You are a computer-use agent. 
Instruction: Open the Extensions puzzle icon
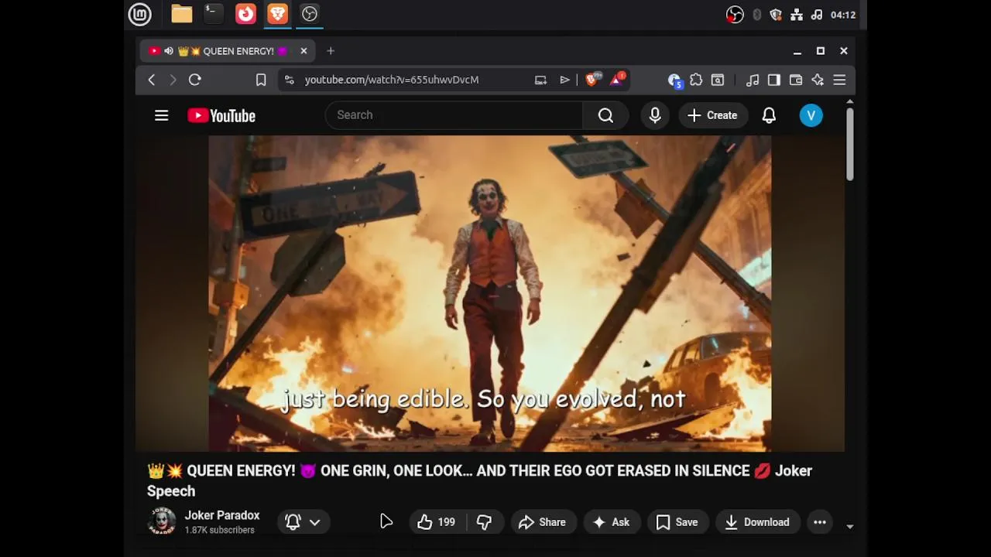(696, 80)
